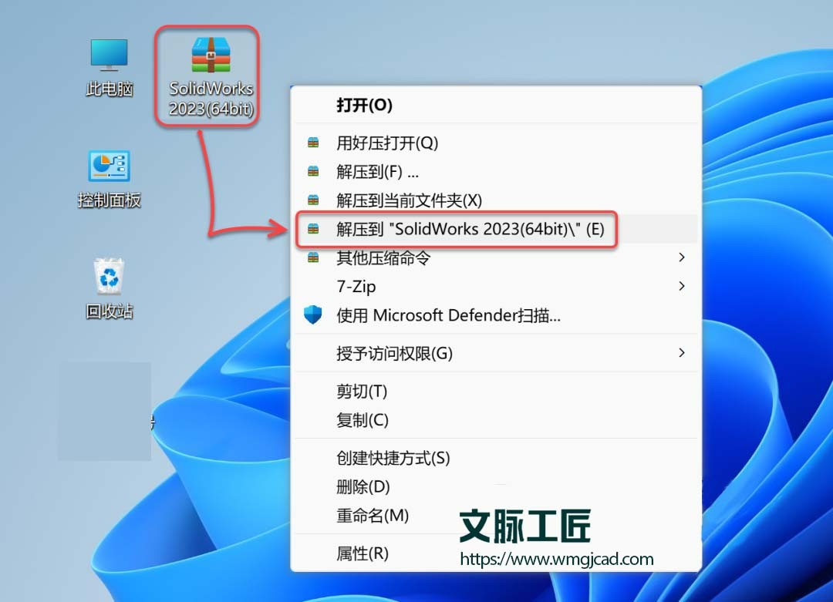
Task: Choose 属性(R) from context menu
Action: (x=496, y=553)
